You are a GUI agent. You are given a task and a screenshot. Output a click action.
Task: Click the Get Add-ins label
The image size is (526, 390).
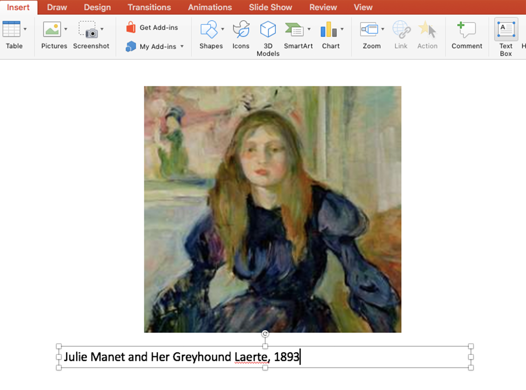click(x=159, y=28)
